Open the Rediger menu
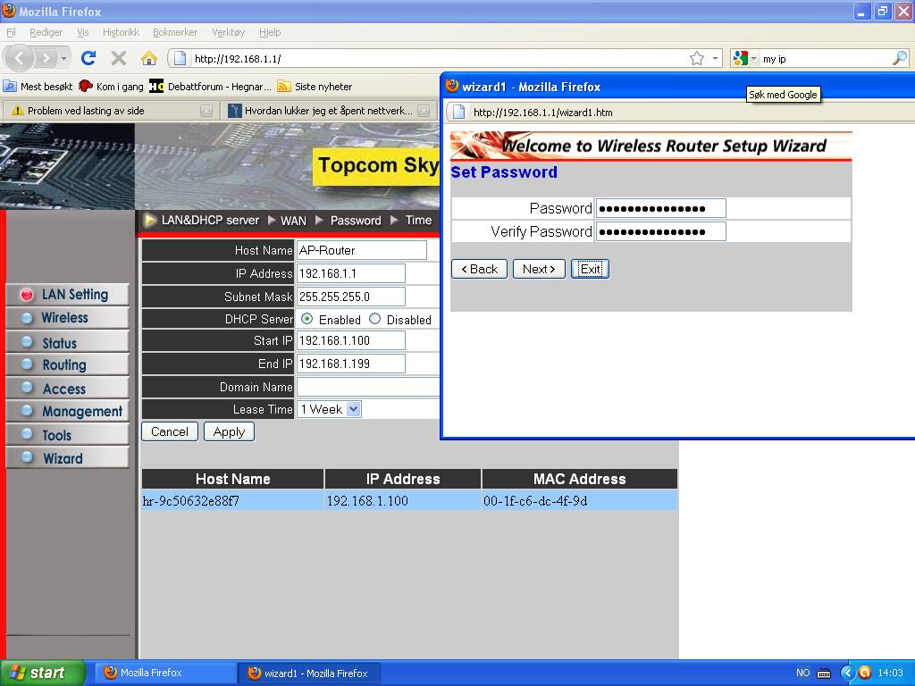Viewport: 915px width, 686px height. pos(46,32)
